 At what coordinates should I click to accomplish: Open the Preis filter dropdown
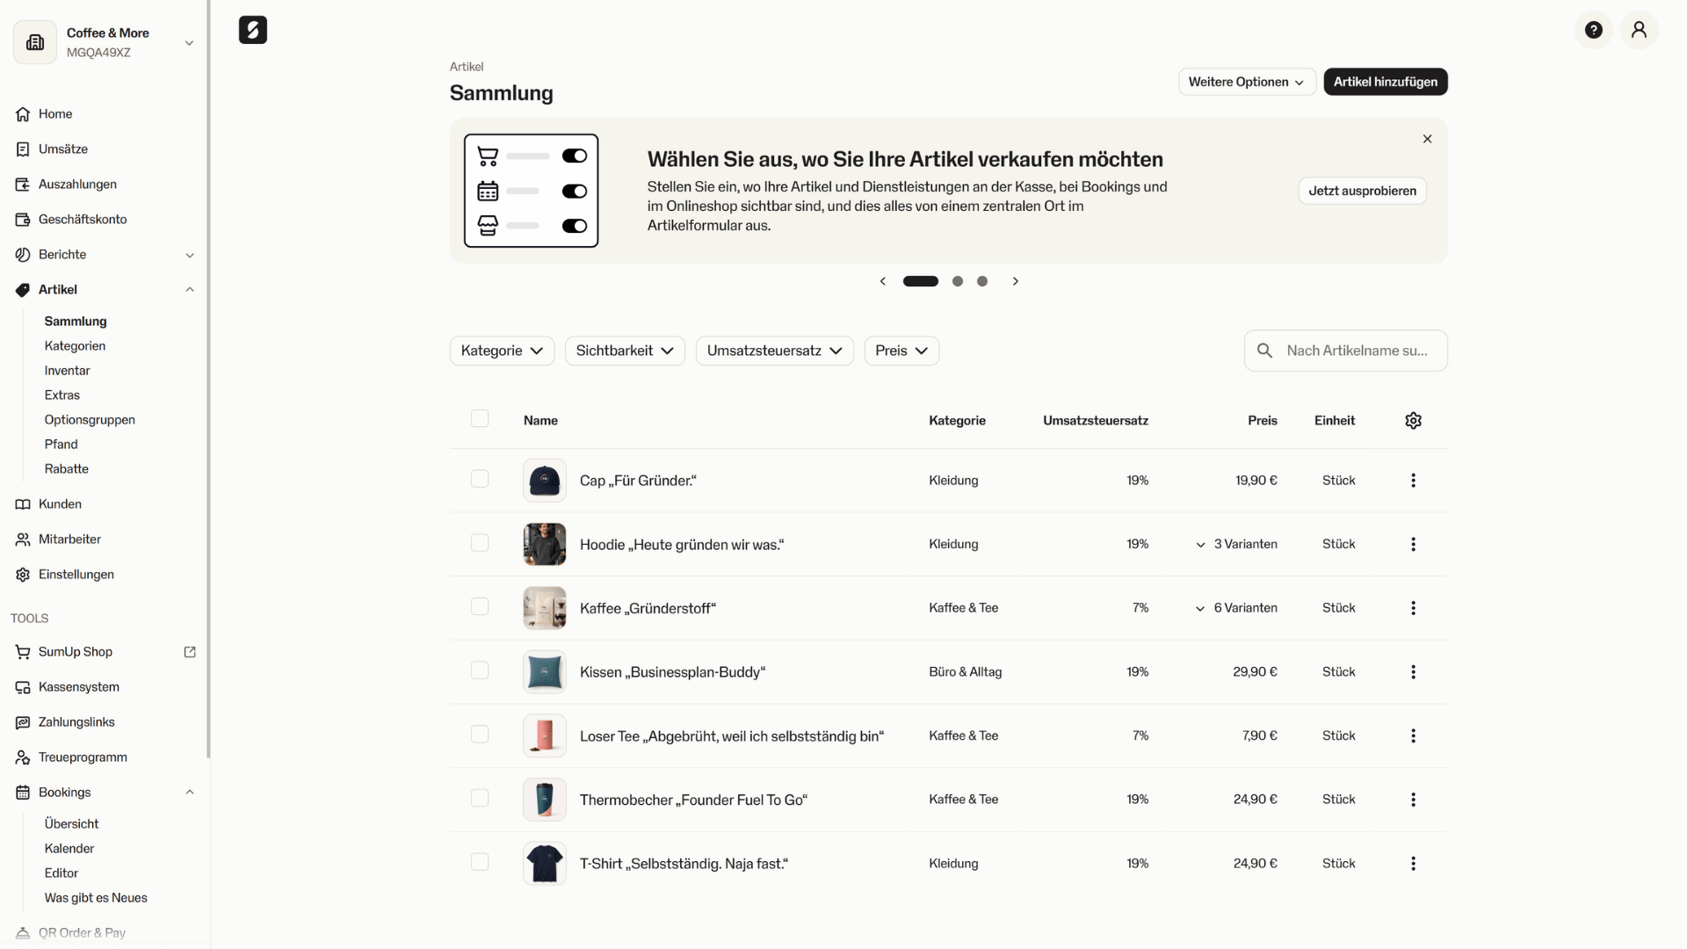pyautogui.click(x=901, y=351)
